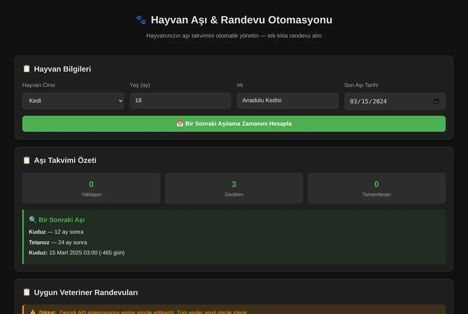This screenshot has height=314, width=468.
Task: Click the 'Yaş (ay)' label
Action: coord(140,85)
